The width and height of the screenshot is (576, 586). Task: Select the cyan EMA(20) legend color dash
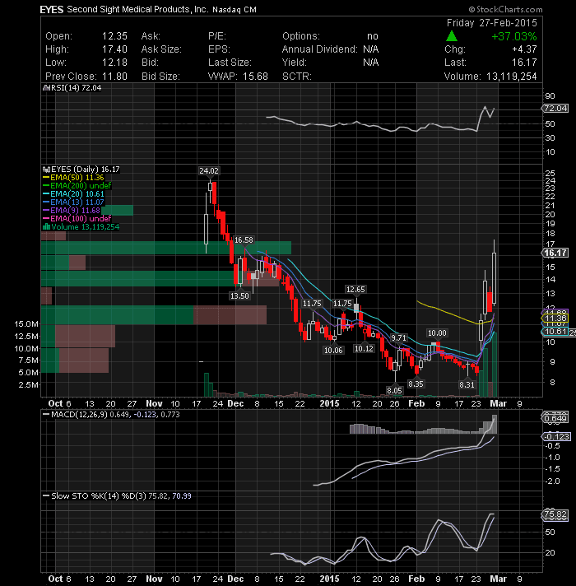[46, 194]
